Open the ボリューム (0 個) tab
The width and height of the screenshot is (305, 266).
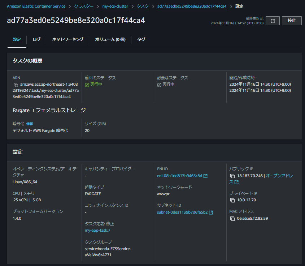point(110,39)
